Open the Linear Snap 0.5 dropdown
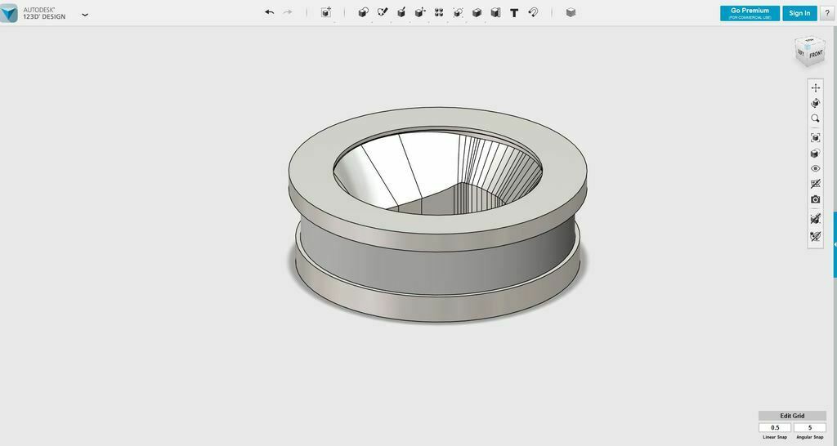The height and width of the screenshot is (446, 837). (775, 427)
